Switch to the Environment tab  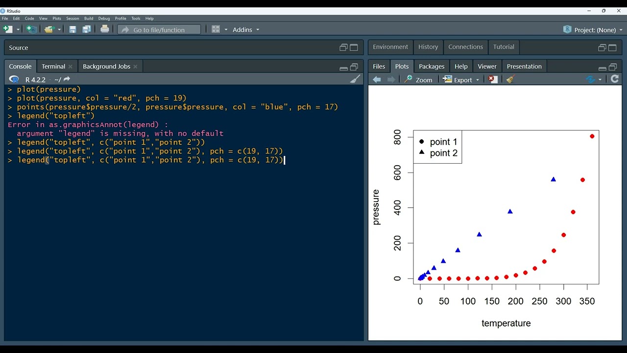pos(390,47)
